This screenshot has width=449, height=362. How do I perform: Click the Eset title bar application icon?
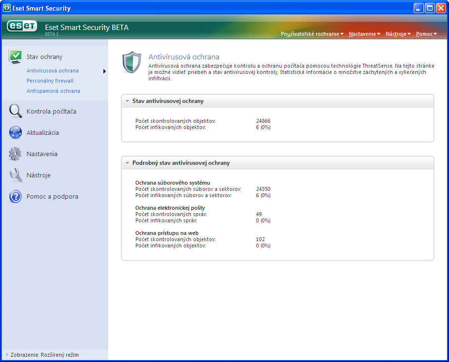coord(7,8)
